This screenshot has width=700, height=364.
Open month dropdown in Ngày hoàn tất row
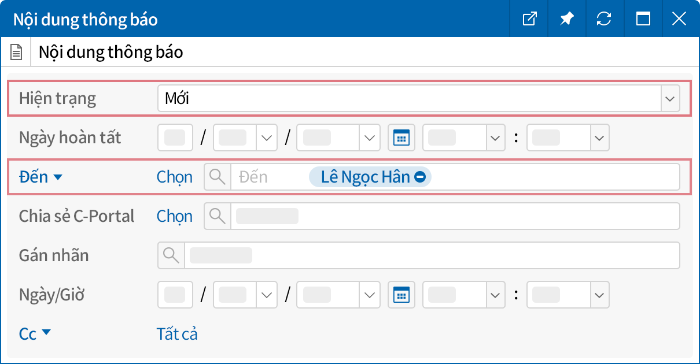(266, 138)
